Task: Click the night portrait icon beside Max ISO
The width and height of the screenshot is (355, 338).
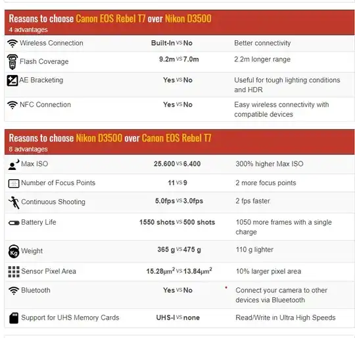Action: click(14, 165)
